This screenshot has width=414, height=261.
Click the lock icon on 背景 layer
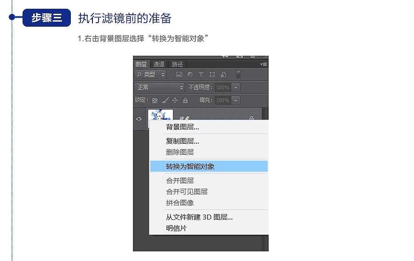coord(252,118)
